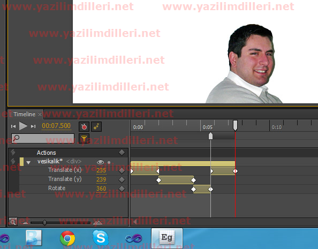Select the last Translate (y) keyframe diamond
This screenshot has width=318, height=249.
(x=193, y=180)
